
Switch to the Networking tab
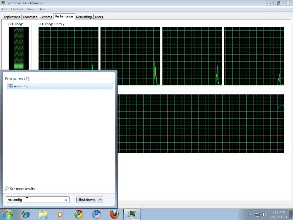[84, 17]
